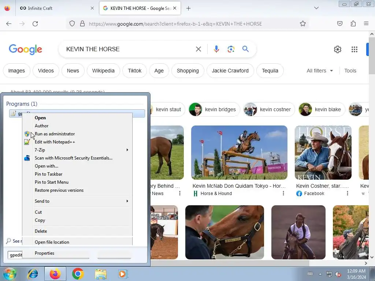
Task: Click the blue magnifier search icon
Action: click(x=245, y=49)
